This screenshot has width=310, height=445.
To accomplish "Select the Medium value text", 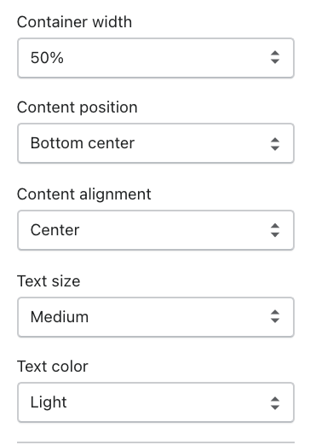I will coord(60,317).
